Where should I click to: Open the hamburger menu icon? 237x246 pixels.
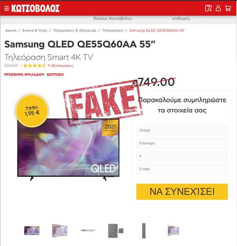pos(7,8)
